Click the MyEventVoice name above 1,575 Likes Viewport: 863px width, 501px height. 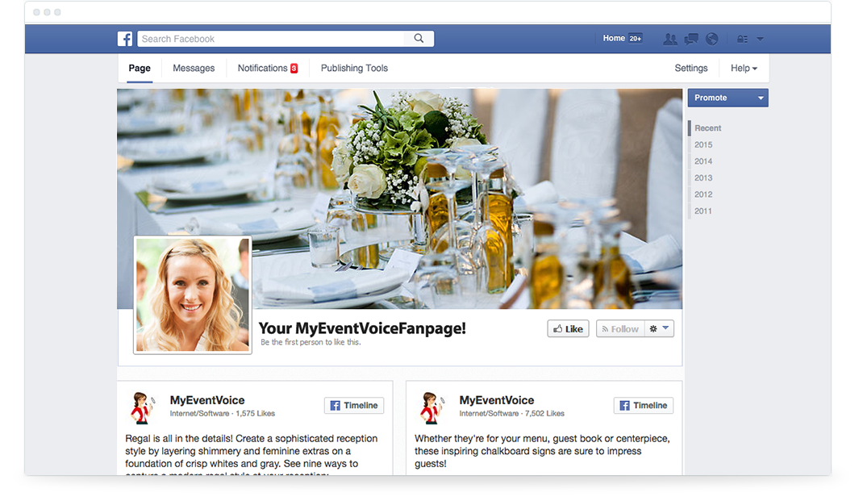(x=207, y=400)
